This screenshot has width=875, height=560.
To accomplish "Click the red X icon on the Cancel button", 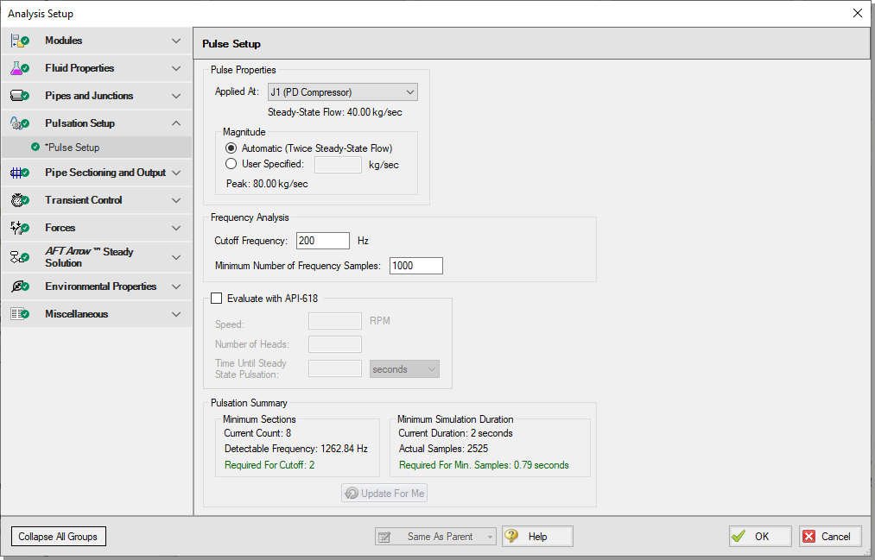I will pos(808,536).
